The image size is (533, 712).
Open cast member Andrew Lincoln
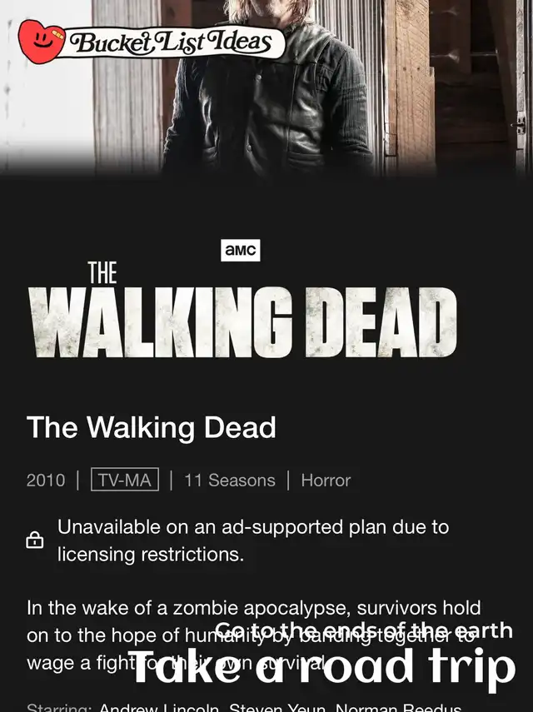coord(159,708)
